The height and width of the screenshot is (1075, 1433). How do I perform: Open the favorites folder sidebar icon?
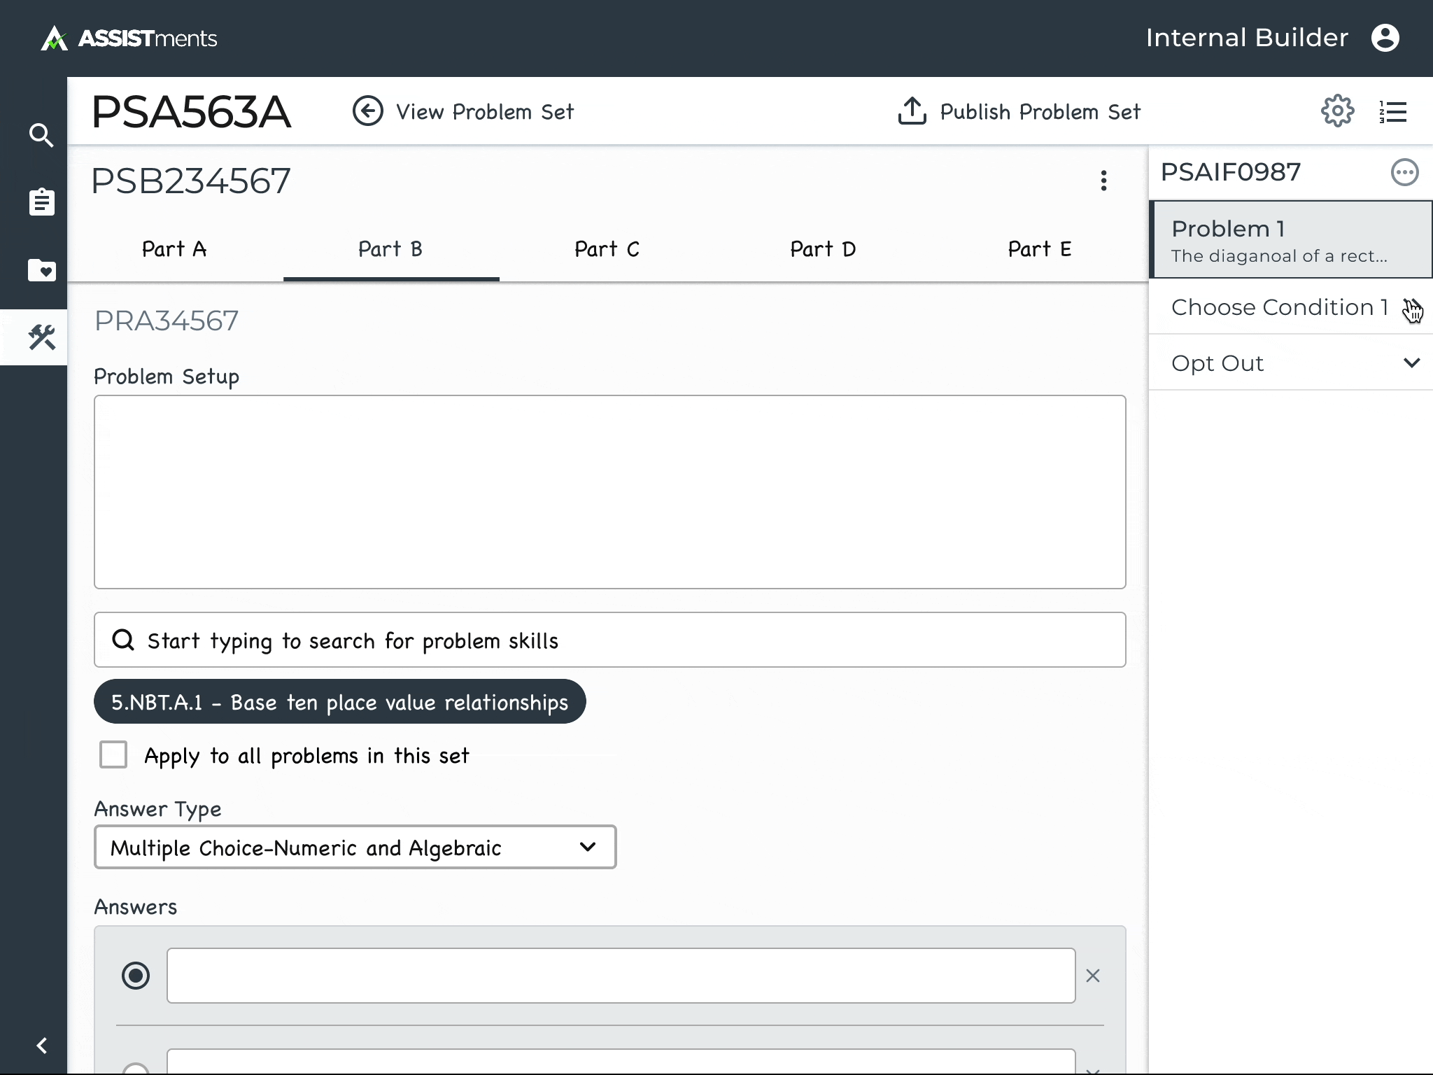(x=41, y=269)
